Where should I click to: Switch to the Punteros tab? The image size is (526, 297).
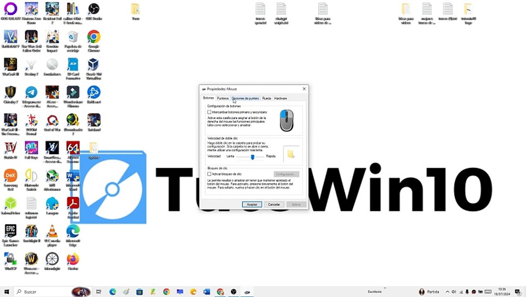click(x=222, y=98)
